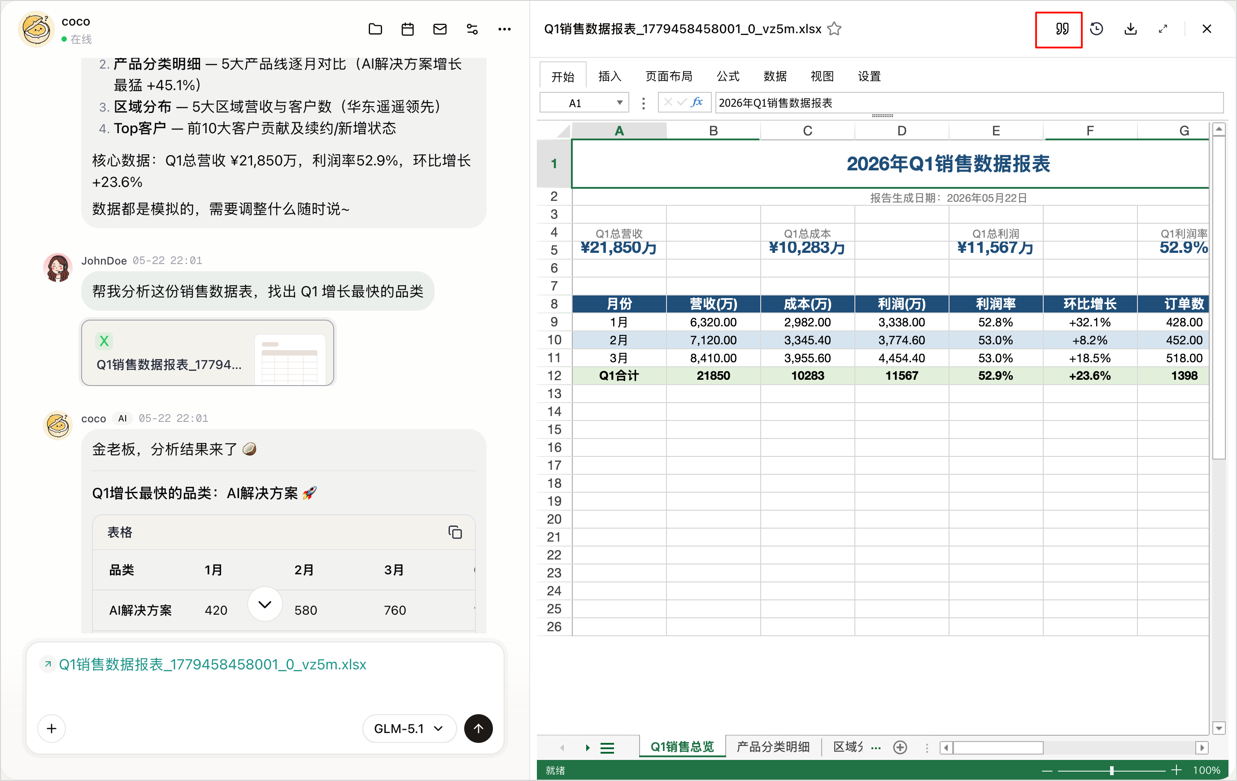The height and width of the screenshot is (781, 1237).
Task: Open the calendar icon in chat header
Action: [x=407, y=29]
